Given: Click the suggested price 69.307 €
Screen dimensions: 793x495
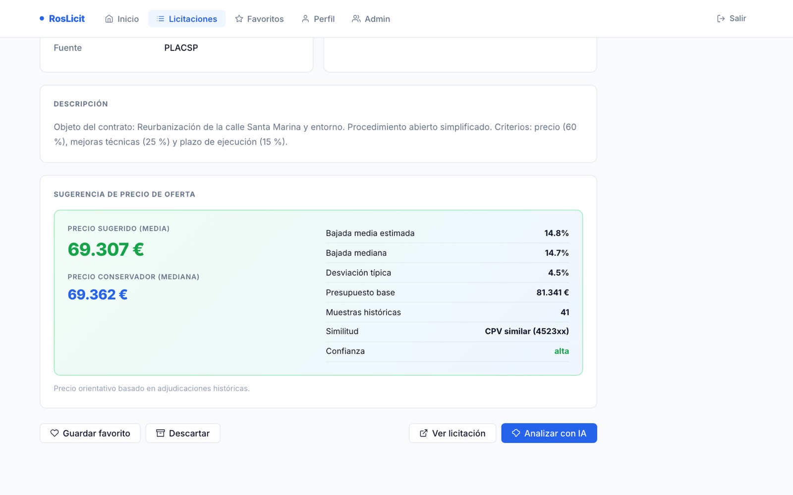Looking at the screenshot, I should tap(106, 249).
